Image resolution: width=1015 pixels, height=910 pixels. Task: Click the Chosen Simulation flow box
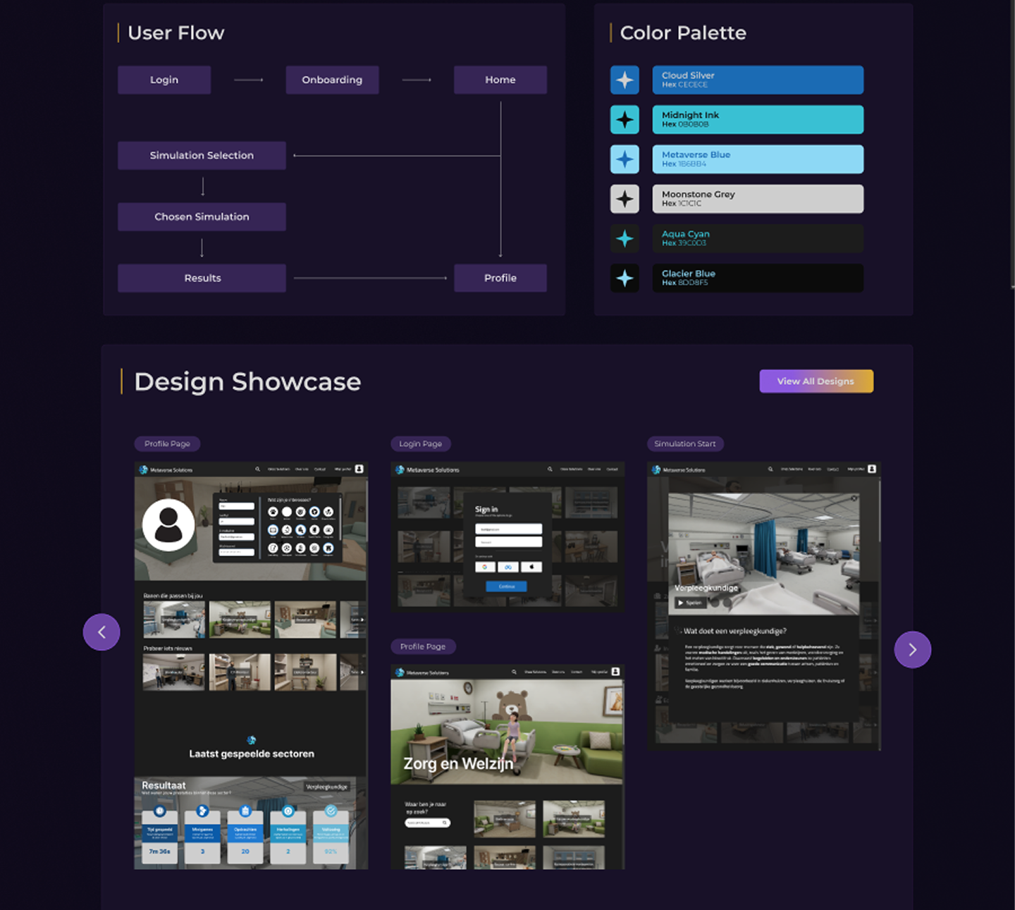pos(202,217)
